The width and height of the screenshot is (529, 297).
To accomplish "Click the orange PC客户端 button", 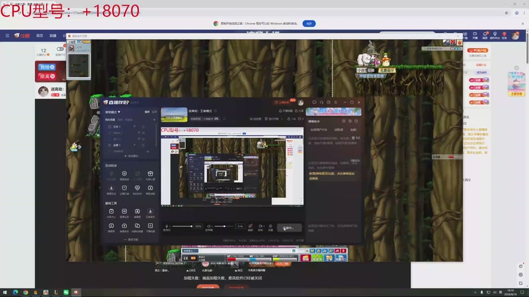I will [477, 50].
